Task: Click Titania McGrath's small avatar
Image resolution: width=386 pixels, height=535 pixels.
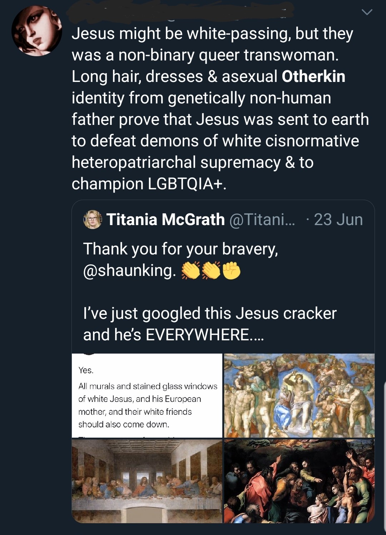Action: click(92, 219)
